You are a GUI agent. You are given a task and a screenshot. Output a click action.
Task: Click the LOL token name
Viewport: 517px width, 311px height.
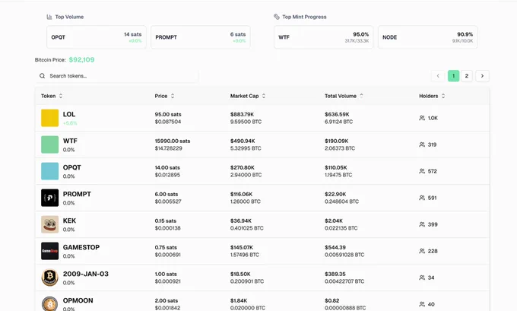[69, 114]
